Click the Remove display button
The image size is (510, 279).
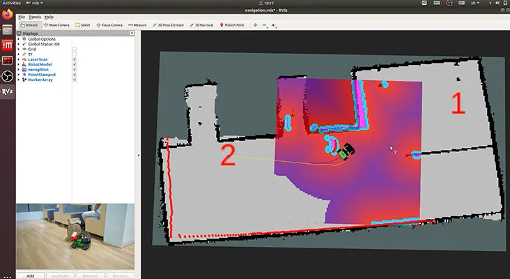[90, 276]
